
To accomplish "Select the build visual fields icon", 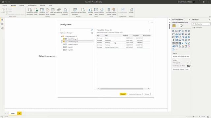I will click(174, 26).
